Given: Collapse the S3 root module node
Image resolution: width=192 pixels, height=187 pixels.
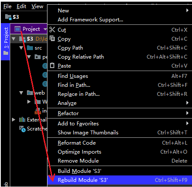Looking at the screenshot, I should (14, 39).
